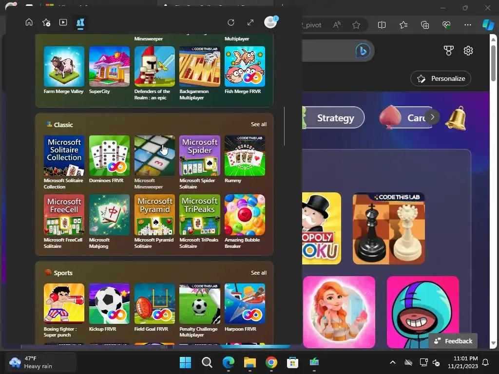Open the profile avatar in games panel
499x374 pixels.
pyautogui.click(x=271, y=22)
